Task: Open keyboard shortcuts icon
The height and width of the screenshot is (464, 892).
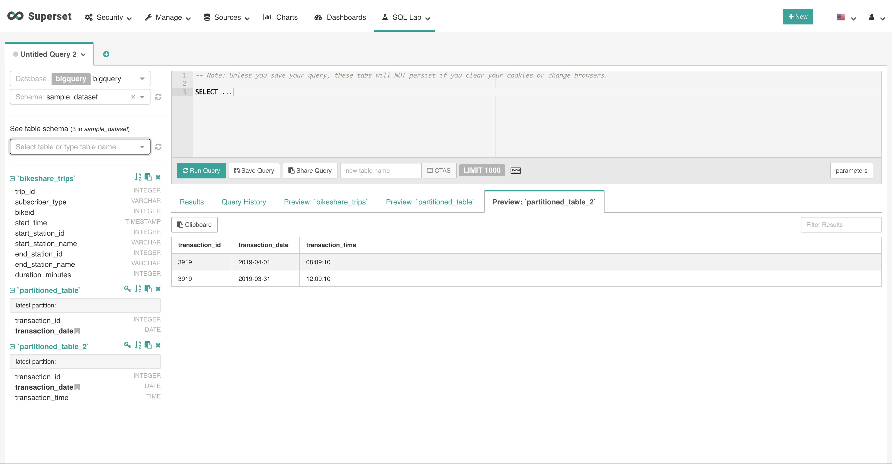Action: pyautogui.click(x=516, y=171)
